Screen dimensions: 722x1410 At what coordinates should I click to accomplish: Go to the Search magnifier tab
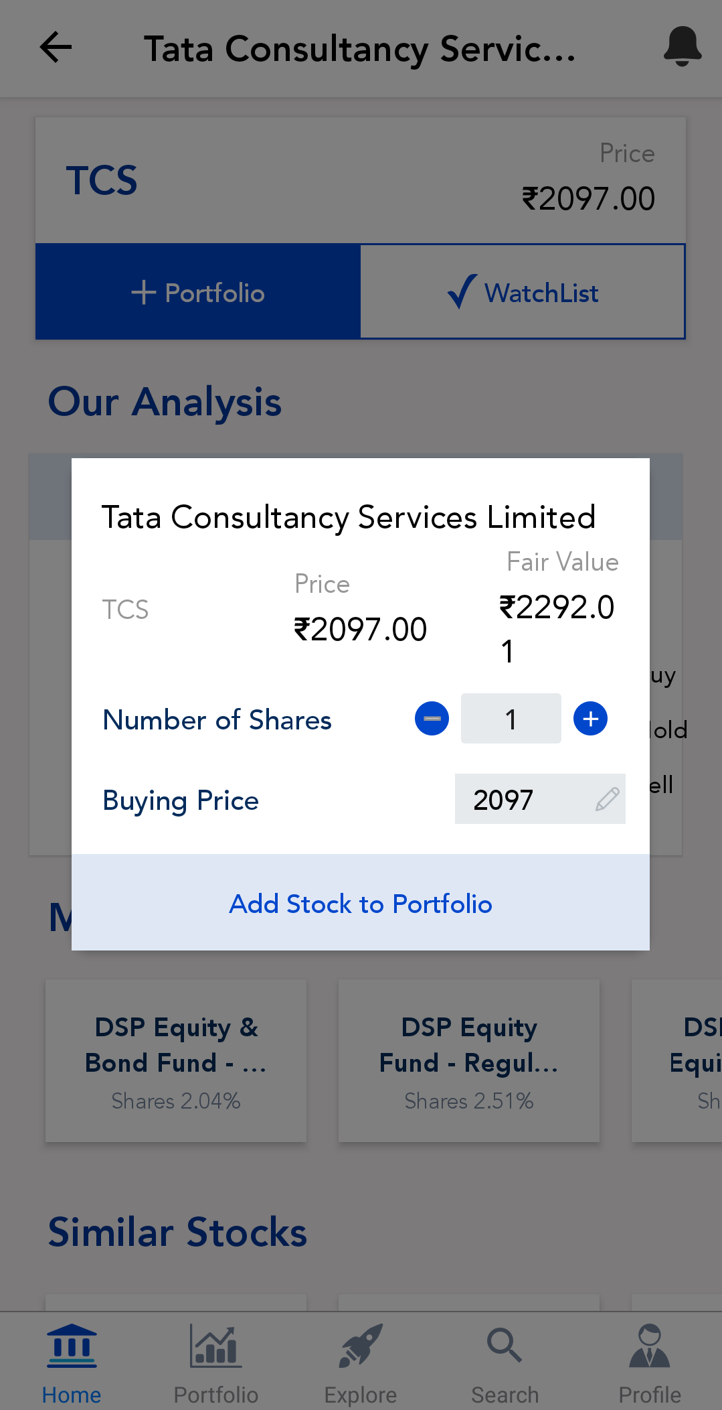pos(505,1364)
